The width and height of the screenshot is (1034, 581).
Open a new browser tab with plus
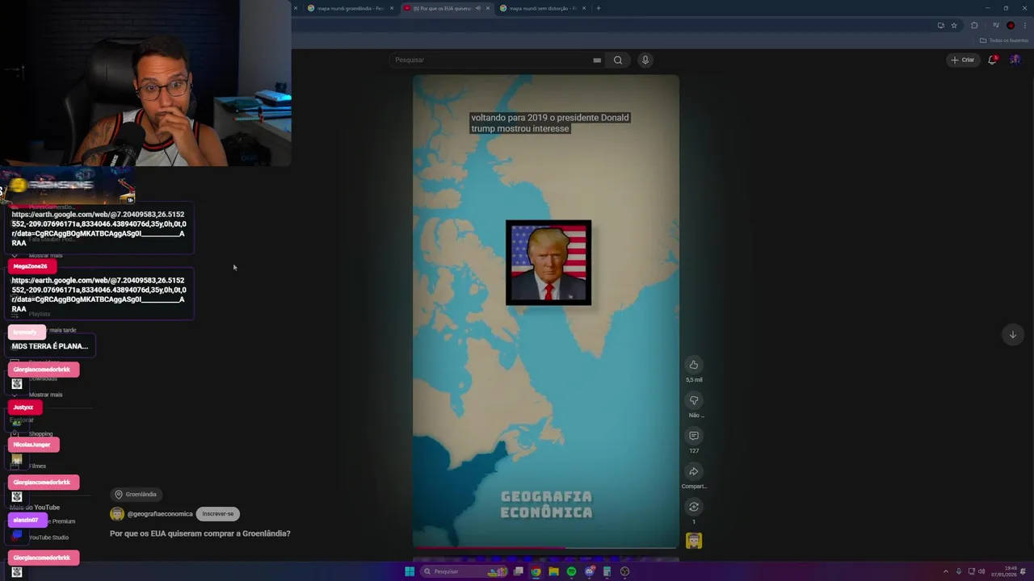point(598,8)
